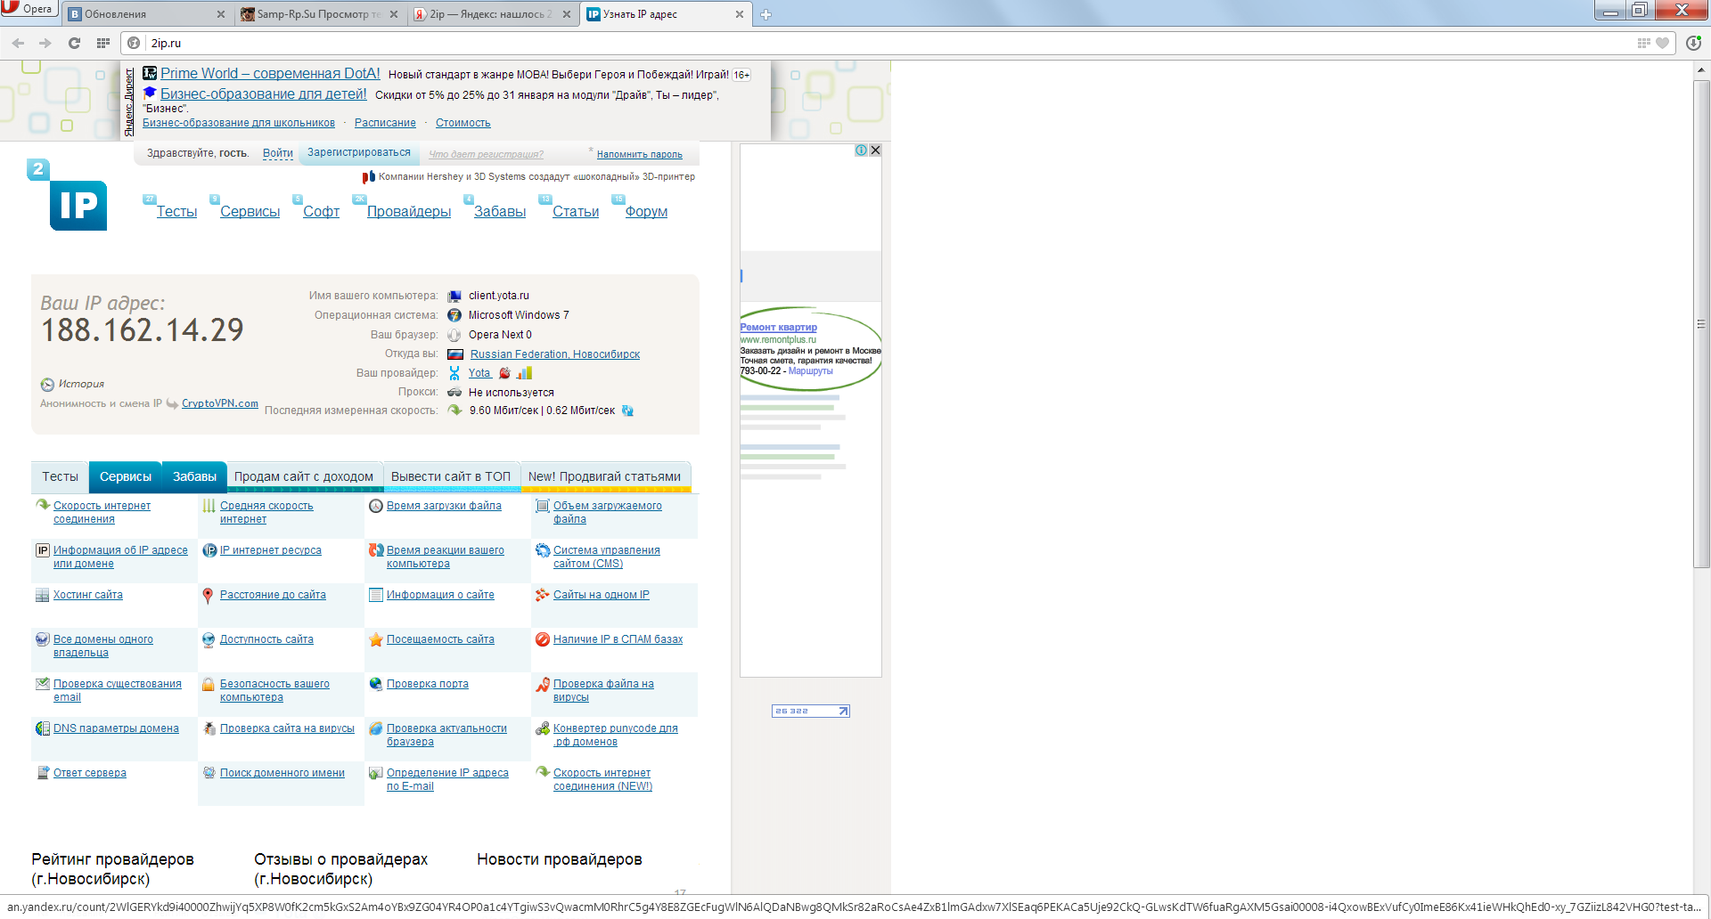This screenshot has width=1711, height=919.
Task: Click the Yota provider reviews bug icon
Action: click(x=504, y=373)
